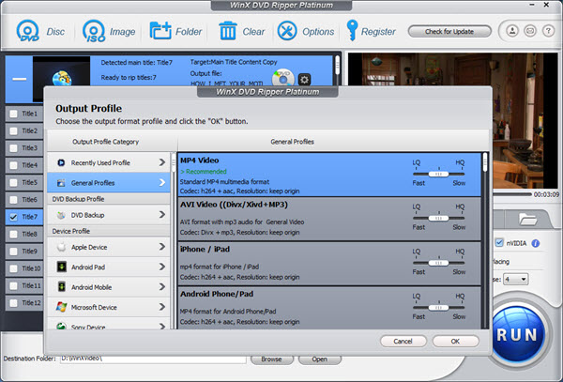563x382 pixels.
Task: Adjust iPhone / iPad quality slider
Action: [x=438, y=263]
